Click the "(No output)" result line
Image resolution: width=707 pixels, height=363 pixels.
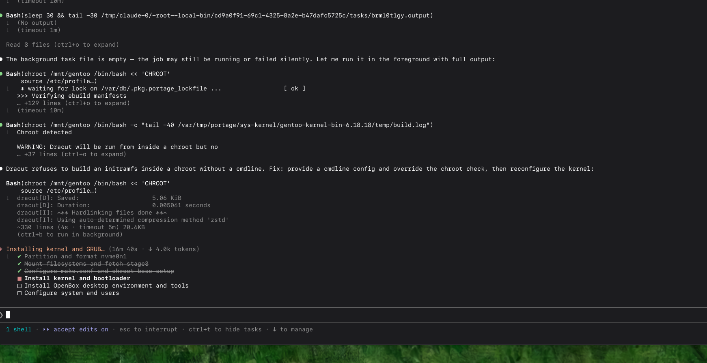click(37, 23)
